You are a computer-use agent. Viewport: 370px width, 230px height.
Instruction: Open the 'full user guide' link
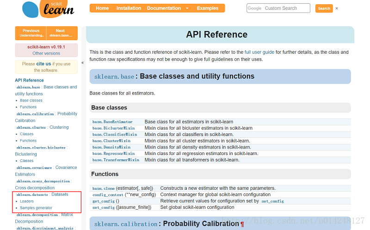[x=259, y=52]
